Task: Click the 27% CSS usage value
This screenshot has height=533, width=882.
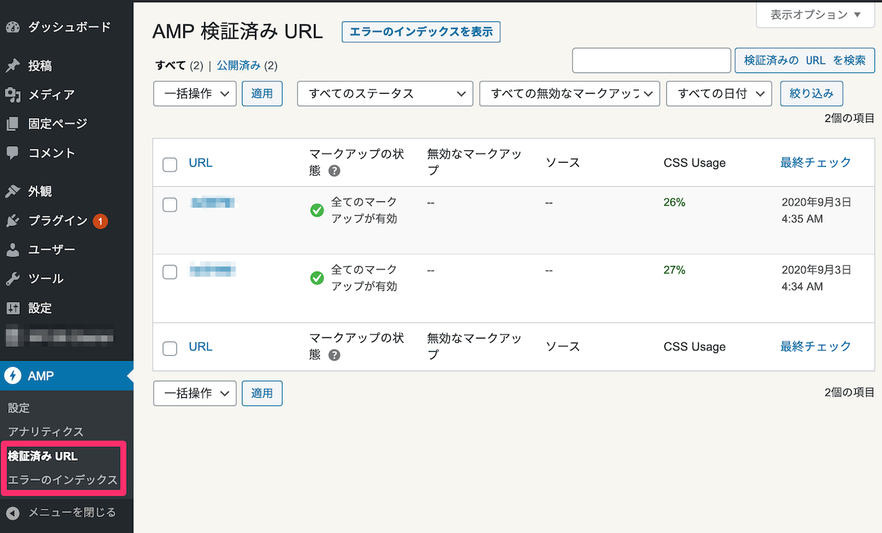Action: 675,270
